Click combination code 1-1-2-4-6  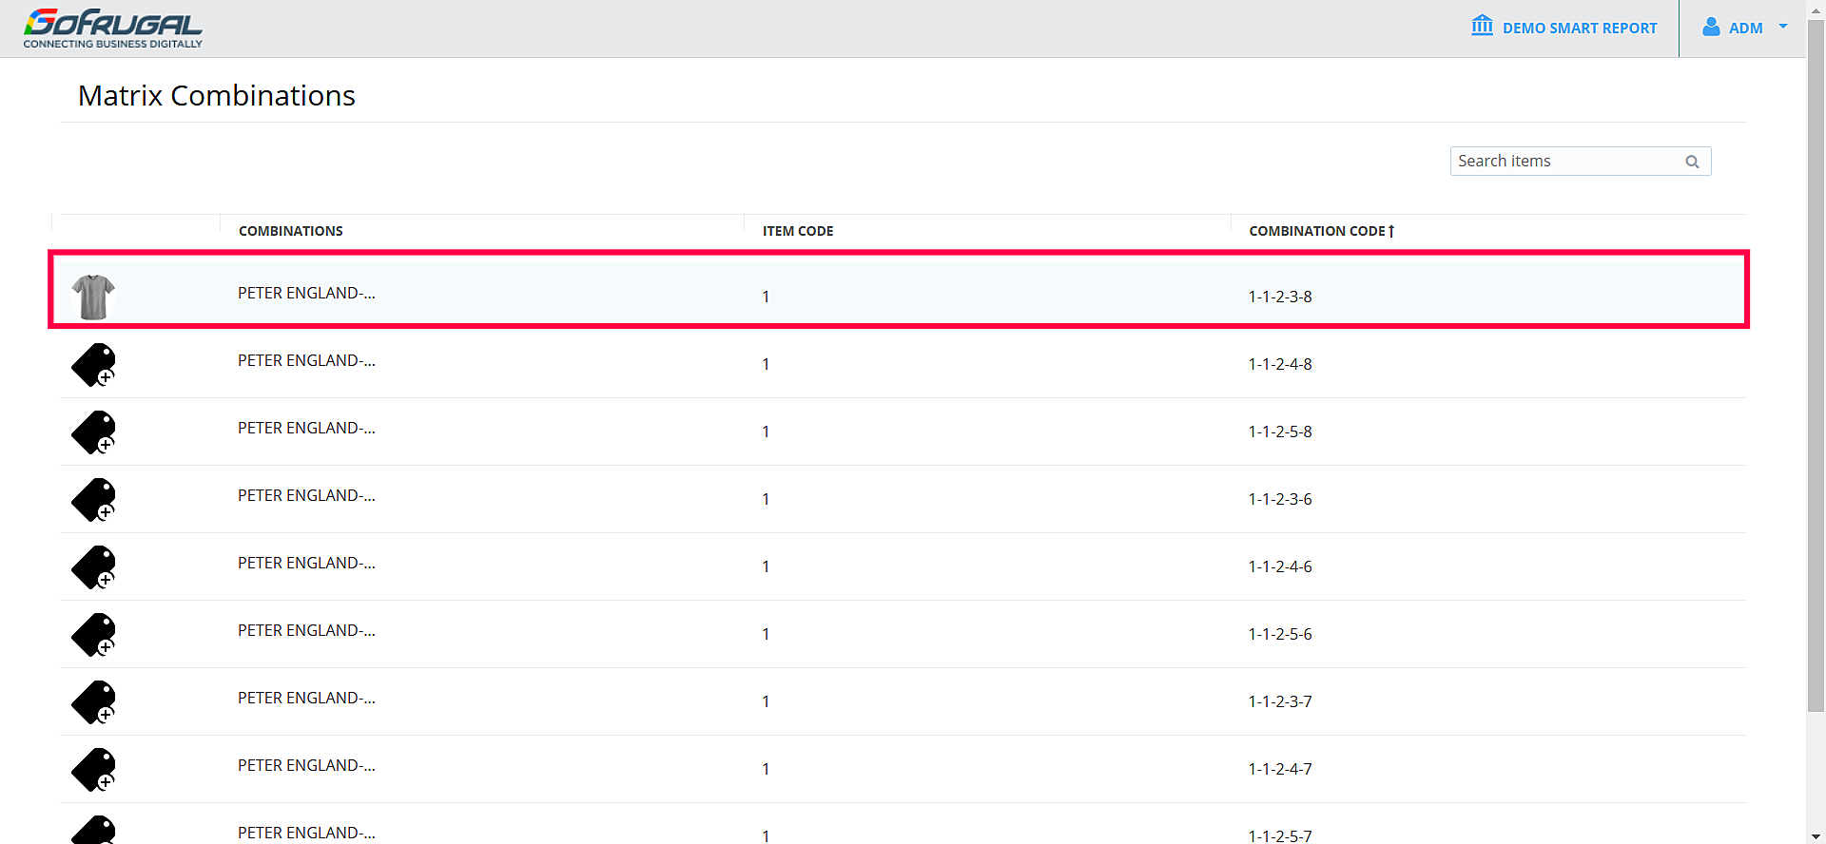1280,566
